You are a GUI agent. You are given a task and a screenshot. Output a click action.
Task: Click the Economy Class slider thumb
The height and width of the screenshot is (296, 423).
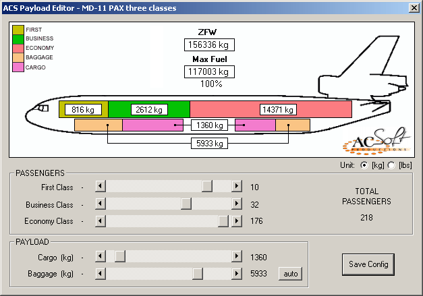pos(223,221)
